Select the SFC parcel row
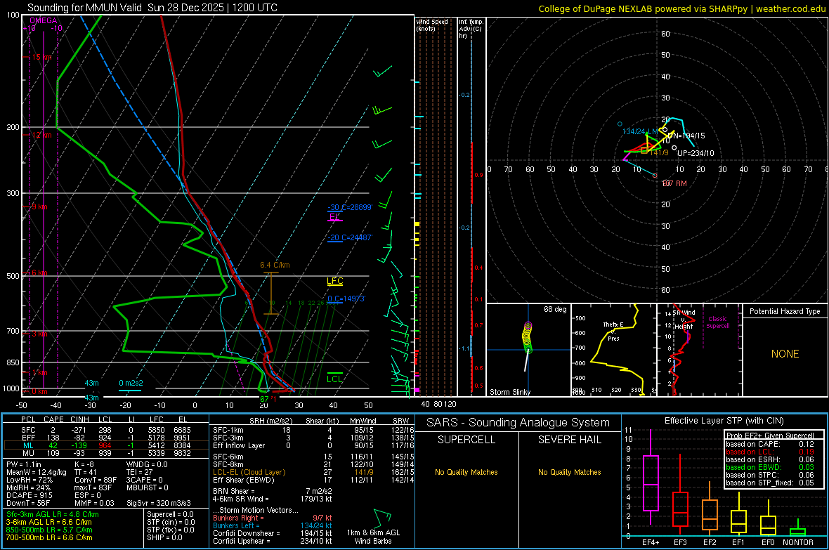The image size is (829, 550). (105, 430)
